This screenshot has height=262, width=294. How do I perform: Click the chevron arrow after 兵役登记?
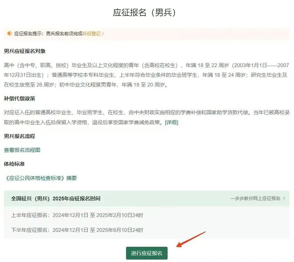103,34
